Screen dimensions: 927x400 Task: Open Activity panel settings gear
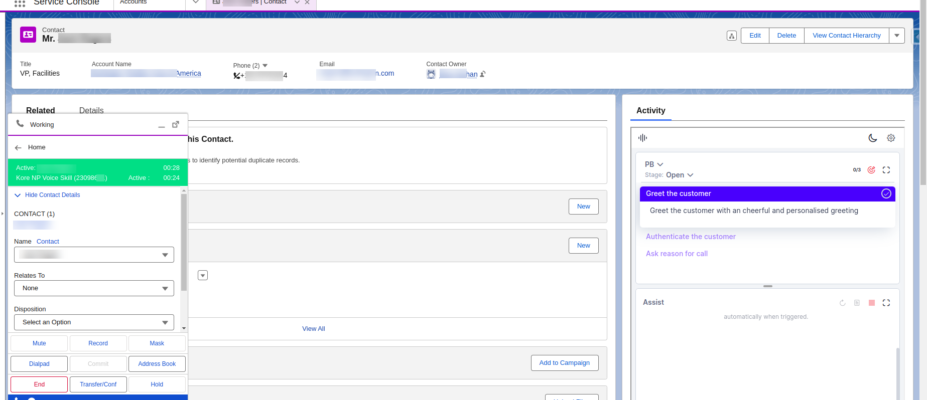tap(891, 138)
